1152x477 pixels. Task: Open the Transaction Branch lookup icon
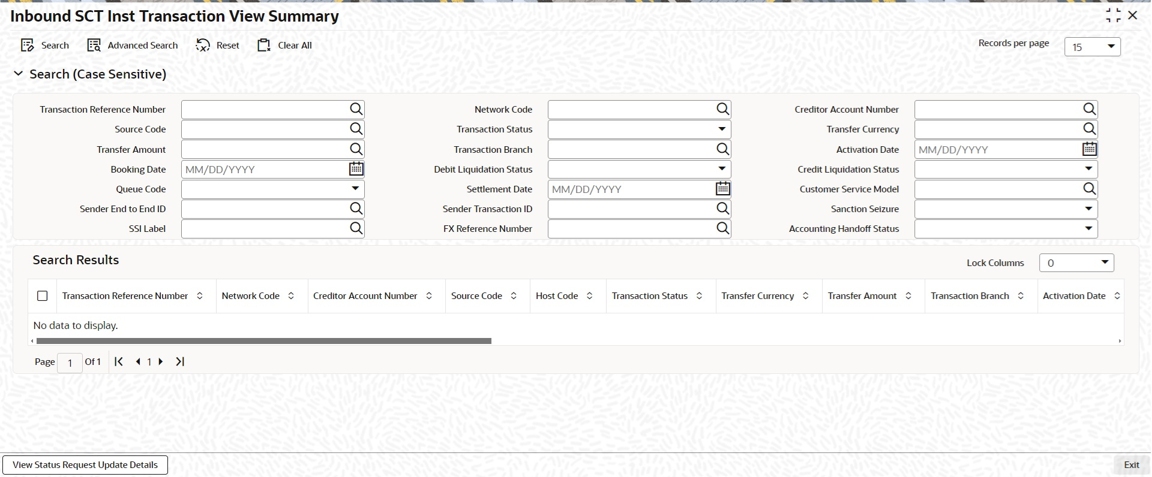723,149
